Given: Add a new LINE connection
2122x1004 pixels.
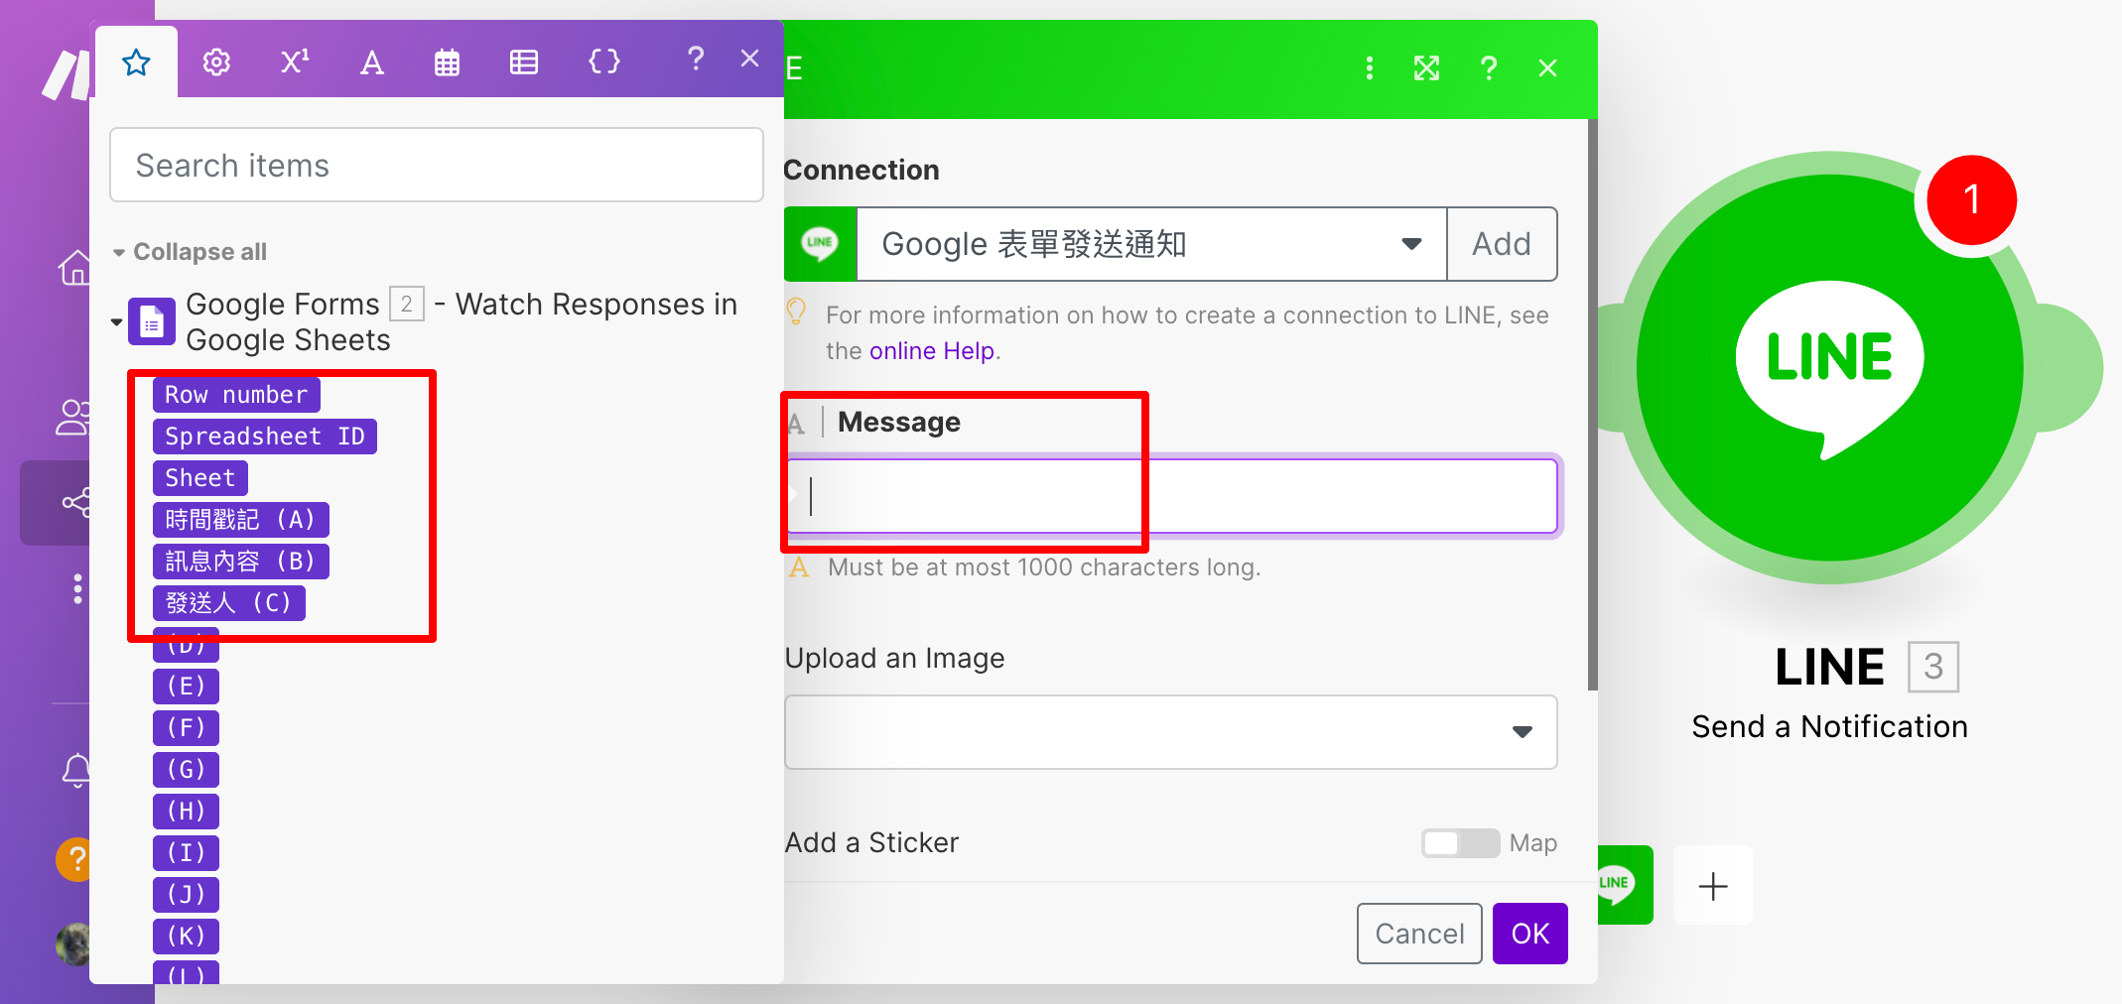Looking at the screenshot, I should 1502,244.
